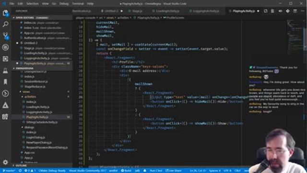Viewport: 307px width, 173px height.
Task: Click the CRLF line ending status item
Action: [237, 171]
